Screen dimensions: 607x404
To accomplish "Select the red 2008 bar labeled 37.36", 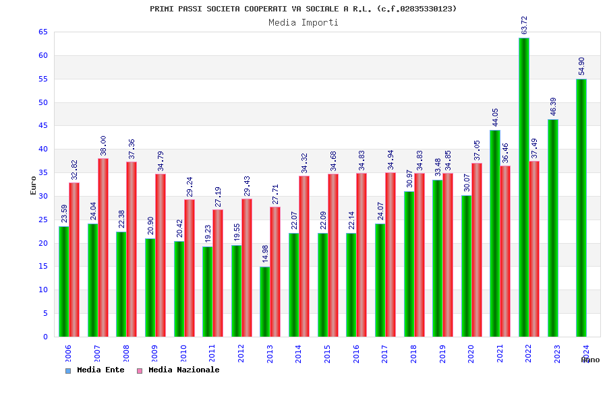I will click(132, 249).
